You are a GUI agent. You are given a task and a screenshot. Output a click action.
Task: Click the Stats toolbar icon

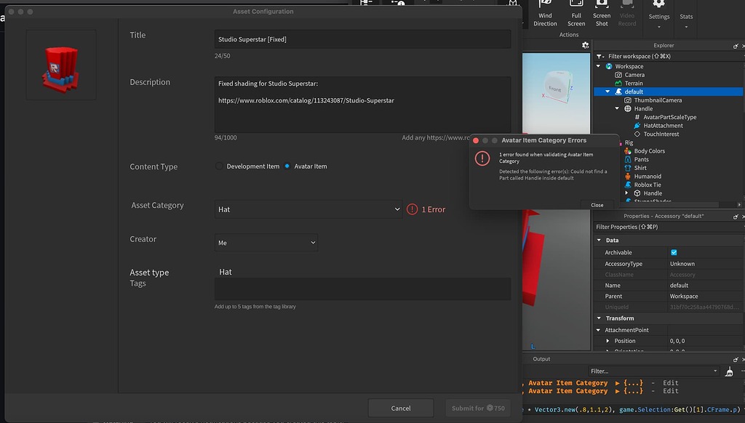(685, 16)
